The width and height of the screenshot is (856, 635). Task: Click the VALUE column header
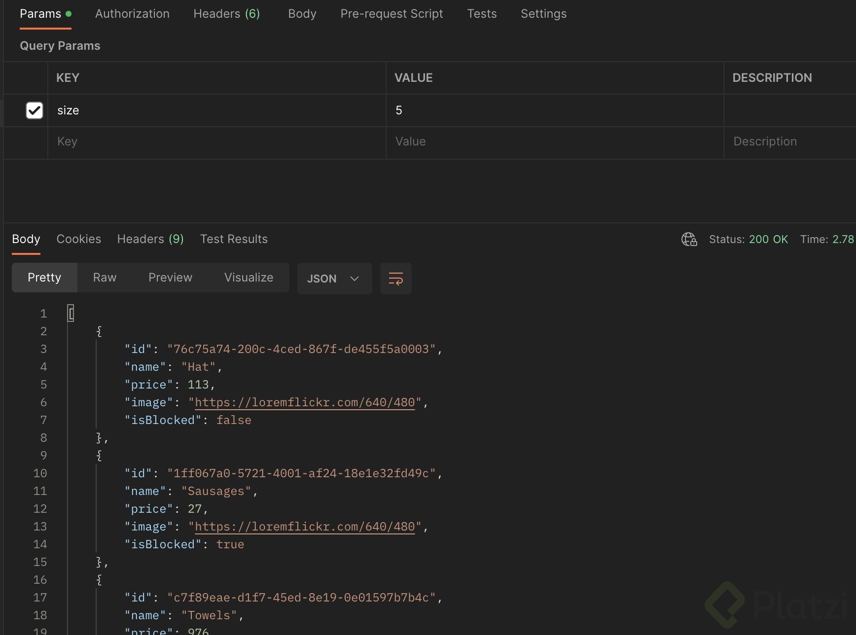pos(413,78)
